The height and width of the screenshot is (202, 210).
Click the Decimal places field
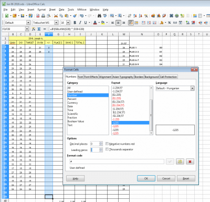click(95, 144)
